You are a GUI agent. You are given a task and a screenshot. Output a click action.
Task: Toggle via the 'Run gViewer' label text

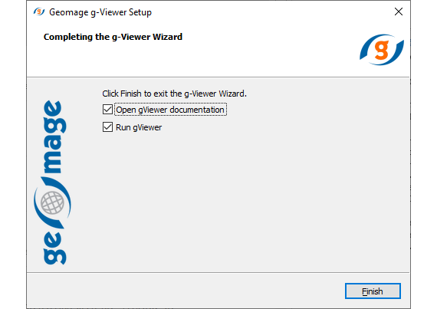click(139, 127)
